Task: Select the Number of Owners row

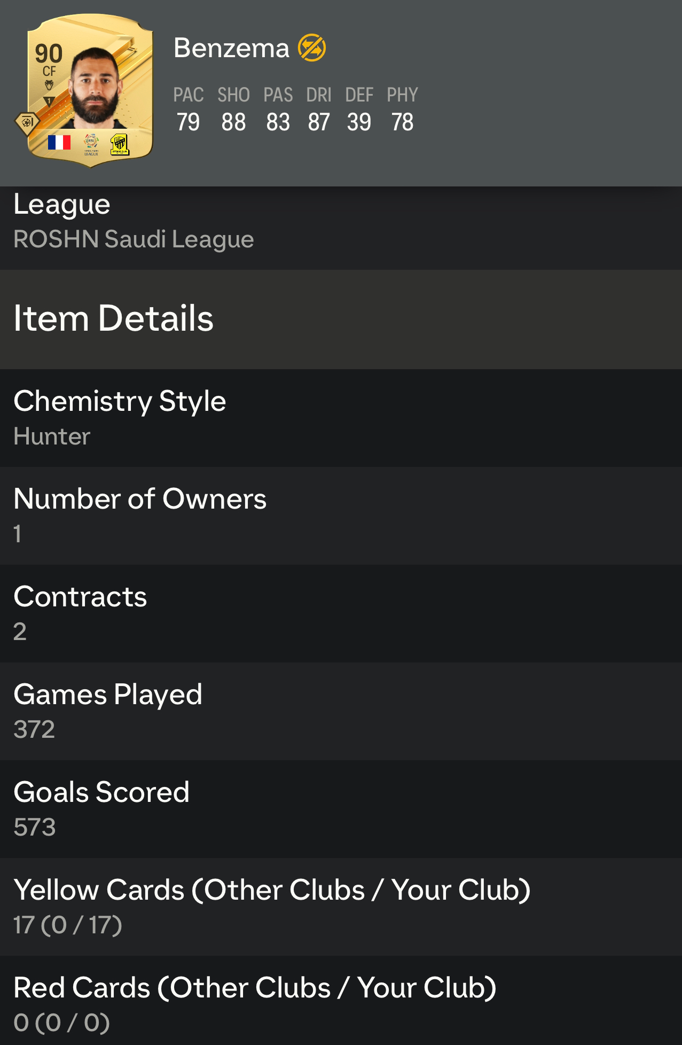Action: 341,516
